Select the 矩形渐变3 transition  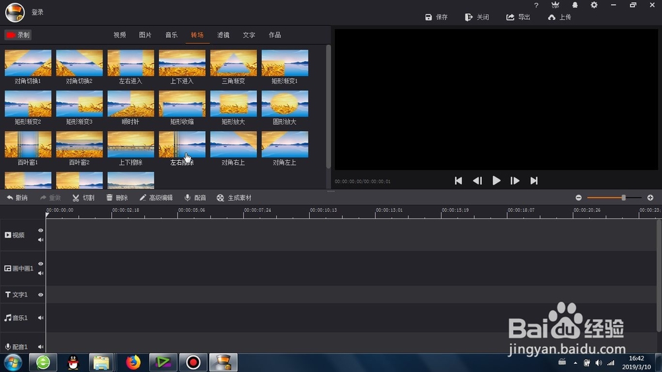coord(79,104)
